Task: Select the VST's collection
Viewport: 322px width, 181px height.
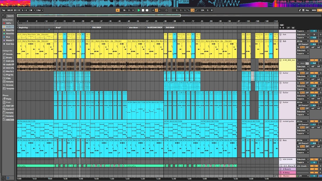Action: coord(8,23)
